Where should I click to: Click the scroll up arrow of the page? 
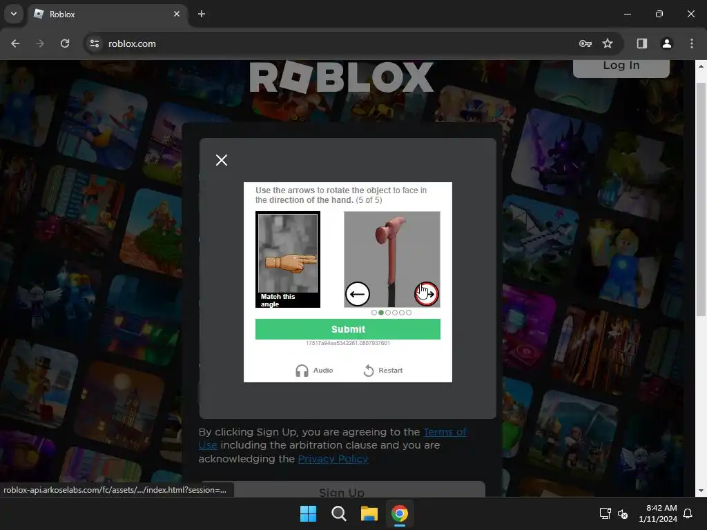coord(701,66)
